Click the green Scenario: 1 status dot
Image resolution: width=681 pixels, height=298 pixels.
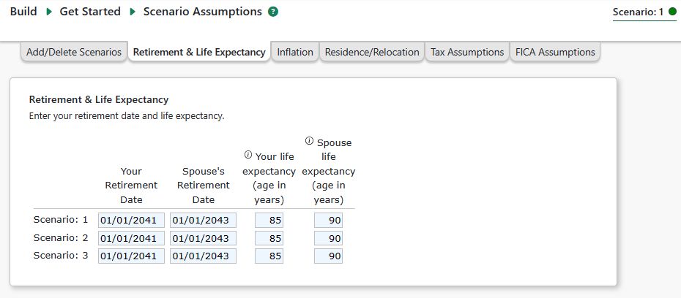pos(672,12)
